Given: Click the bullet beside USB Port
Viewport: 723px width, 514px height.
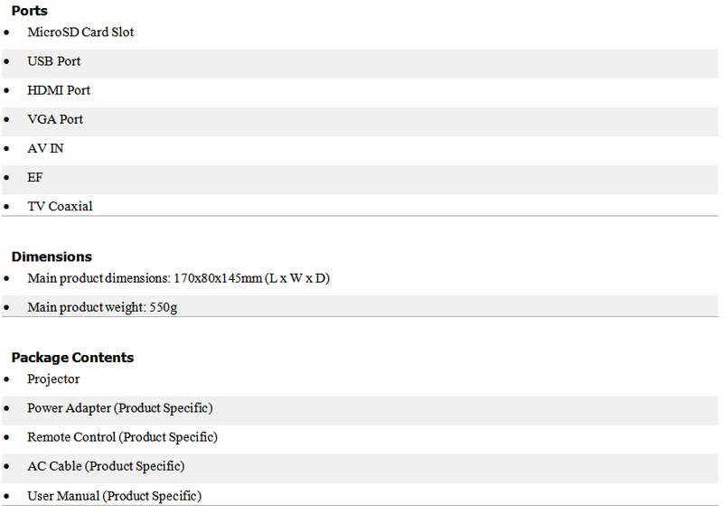Looking at the screenshot, I should (6, 61).
